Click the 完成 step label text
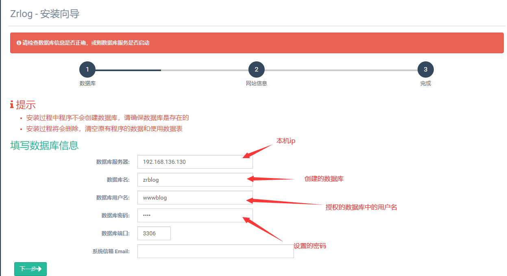 click(426, 83)
